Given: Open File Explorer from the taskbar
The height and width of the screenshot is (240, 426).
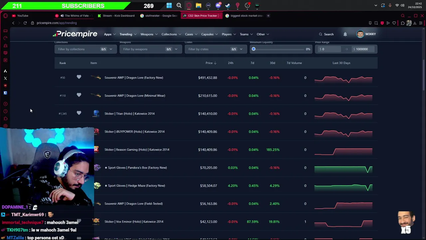Looking at the screenshot, I should point(198,5).
